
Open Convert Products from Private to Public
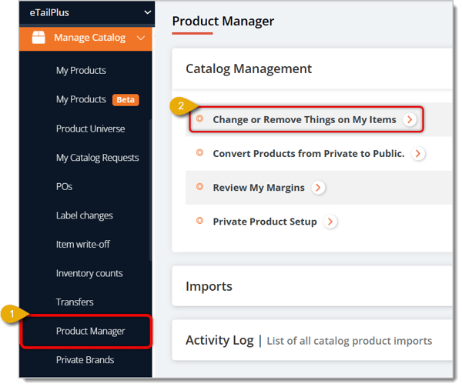[x=309, y=154]
